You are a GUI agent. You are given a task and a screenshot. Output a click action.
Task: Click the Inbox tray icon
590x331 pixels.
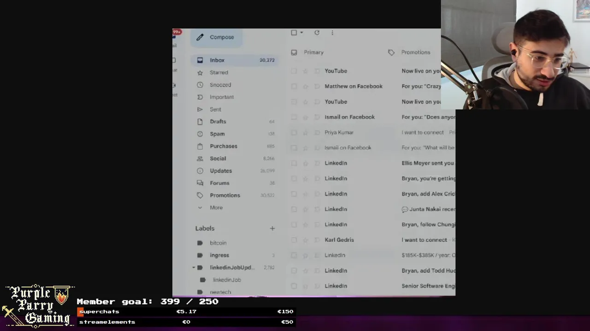coord(200,60)
